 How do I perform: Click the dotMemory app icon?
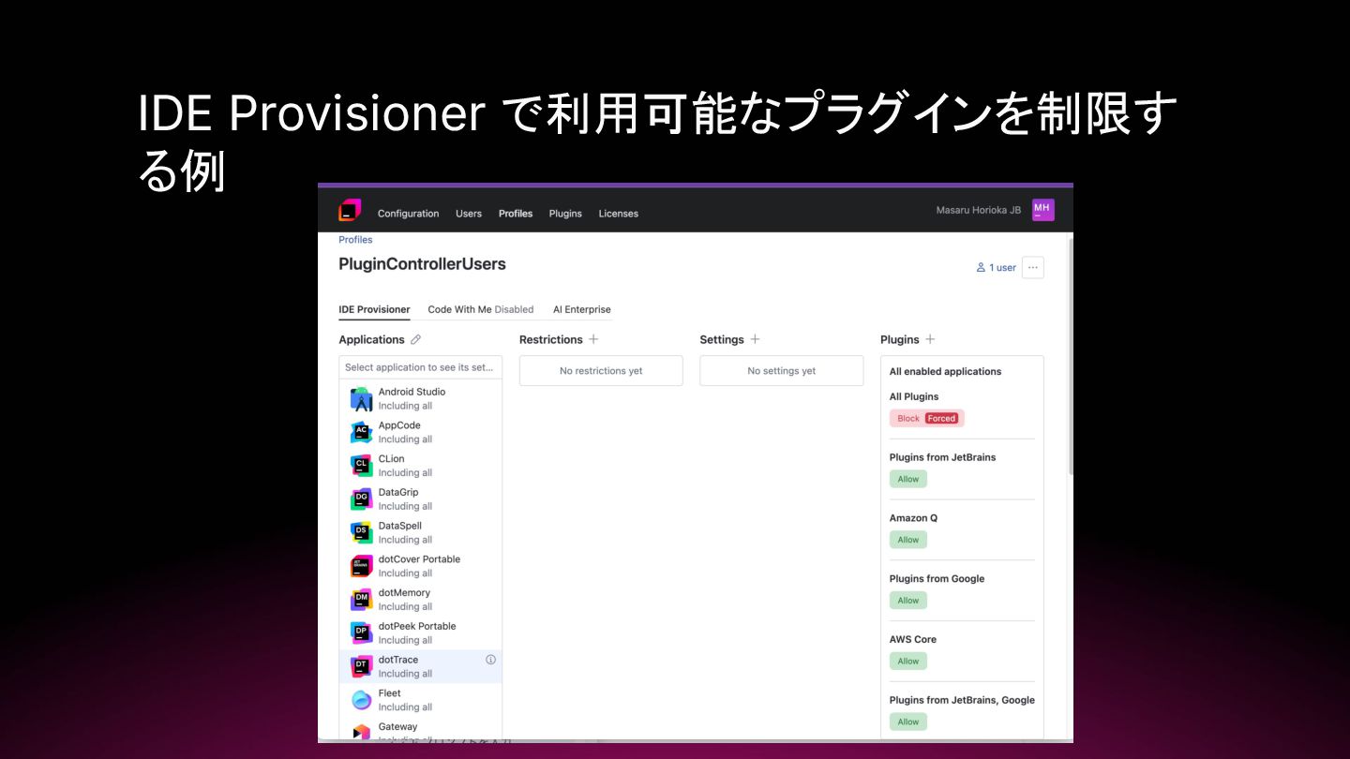tap(361, 600)
